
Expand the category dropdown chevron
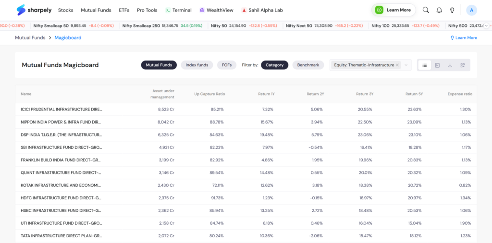tap(406, 65)
